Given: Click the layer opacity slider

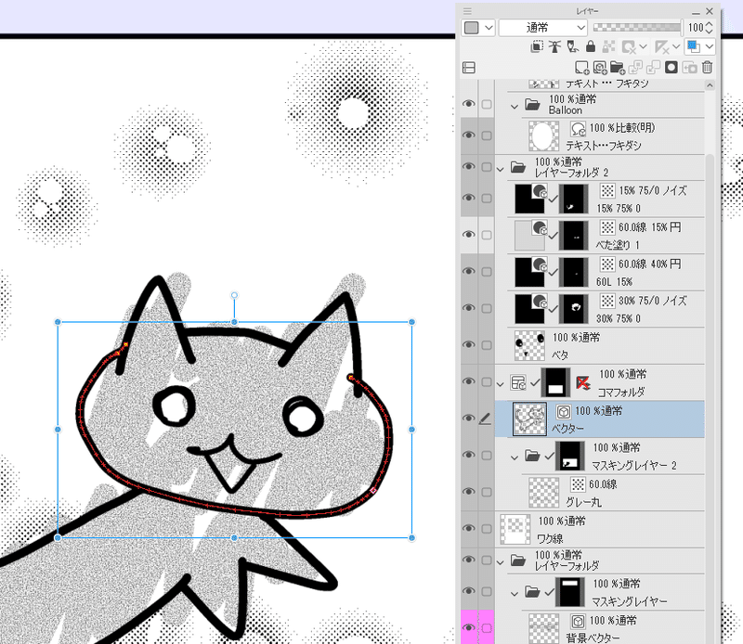Looking at the screenshot, I should point(637,28).
